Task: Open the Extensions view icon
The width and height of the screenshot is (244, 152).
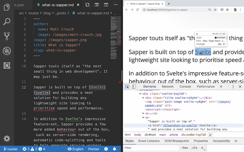Action: [7, 65]
